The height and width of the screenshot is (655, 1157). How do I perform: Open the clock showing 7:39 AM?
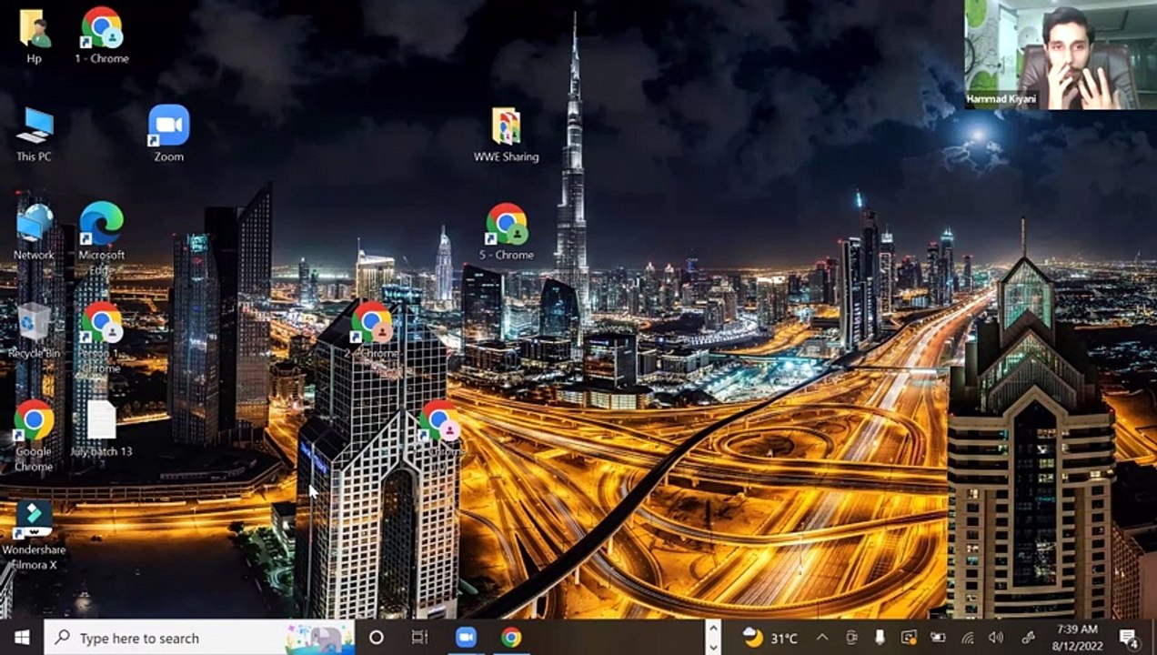tap(1076, 638)
